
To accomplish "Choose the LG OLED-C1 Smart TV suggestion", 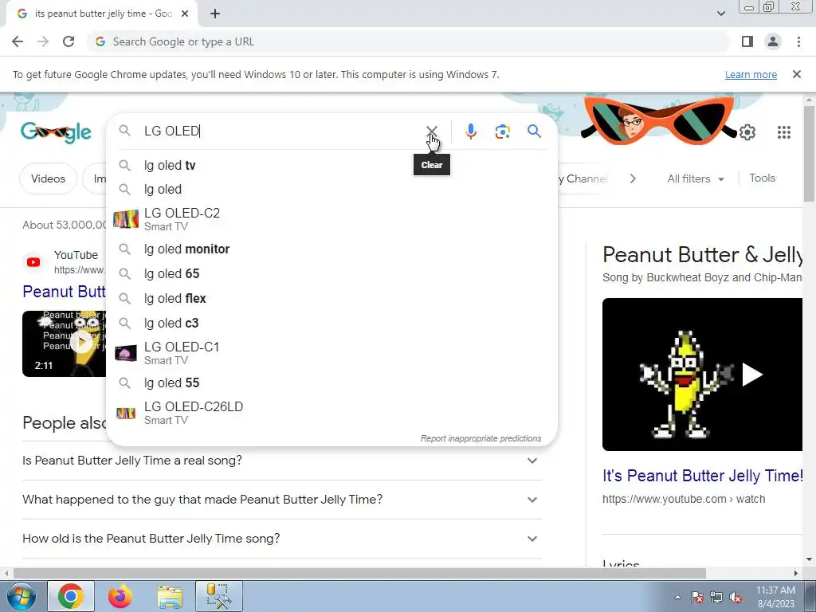I will coord(331,353).
